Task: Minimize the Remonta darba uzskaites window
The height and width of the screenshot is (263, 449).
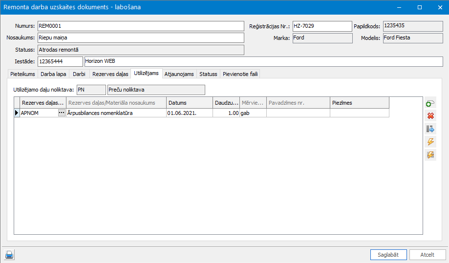Action: point(399,7)
